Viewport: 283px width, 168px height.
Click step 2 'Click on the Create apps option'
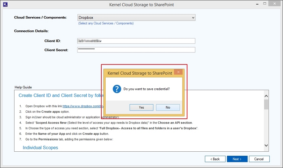pyautogui.click(x=47, y=112)
